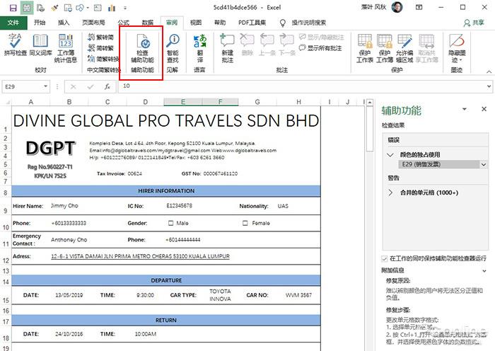The width and height of the screenshot is (495, 351).
Task: Open accessibility pane options dropdown arrow
Action: [x=465, y=109]
